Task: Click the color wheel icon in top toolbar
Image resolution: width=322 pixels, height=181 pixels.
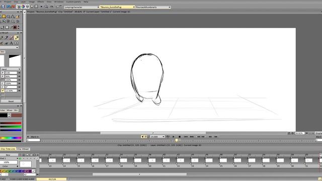Action: click(23, 7)
